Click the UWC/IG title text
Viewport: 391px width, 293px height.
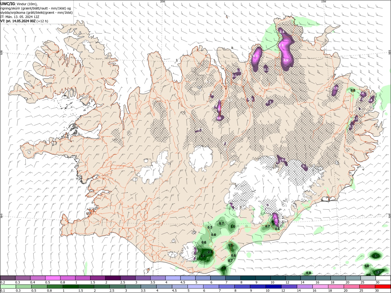point(7,4)
